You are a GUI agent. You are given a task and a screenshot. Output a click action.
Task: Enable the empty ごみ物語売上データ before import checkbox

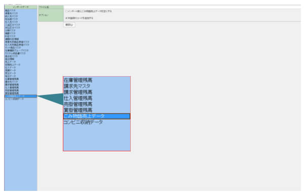coord(66,11)
